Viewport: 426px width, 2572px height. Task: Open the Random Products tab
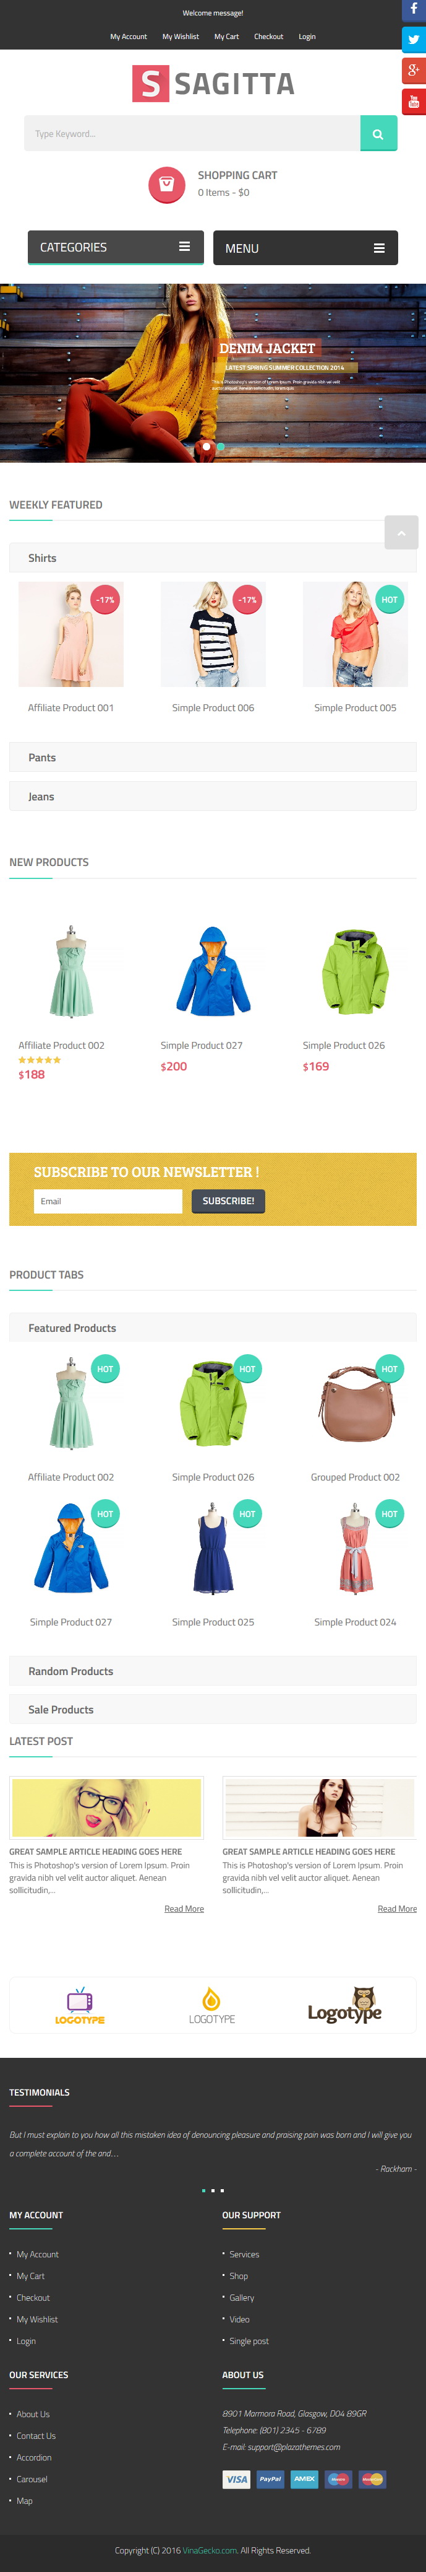213,1671
